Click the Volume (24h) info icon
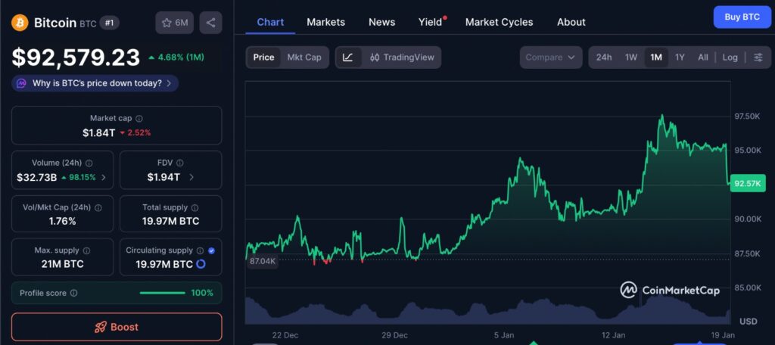The image size is (775, 345). click(89, 163)
